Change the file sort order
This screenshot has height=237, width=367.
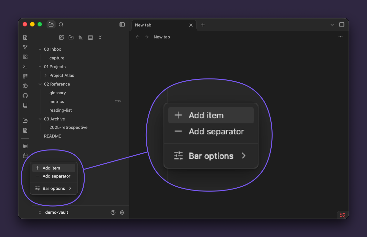(81, 37)
